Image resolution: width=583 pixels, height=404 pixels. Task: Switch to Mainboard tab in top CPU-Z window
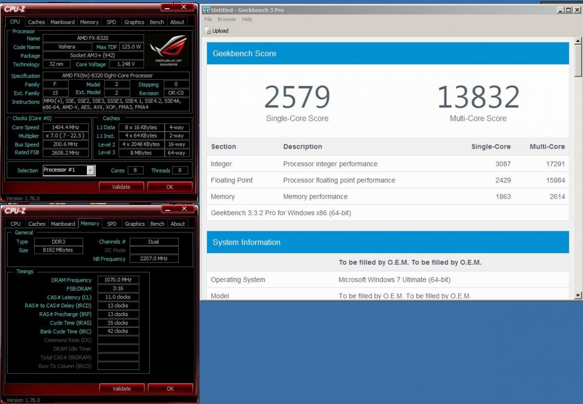[63, 22]
